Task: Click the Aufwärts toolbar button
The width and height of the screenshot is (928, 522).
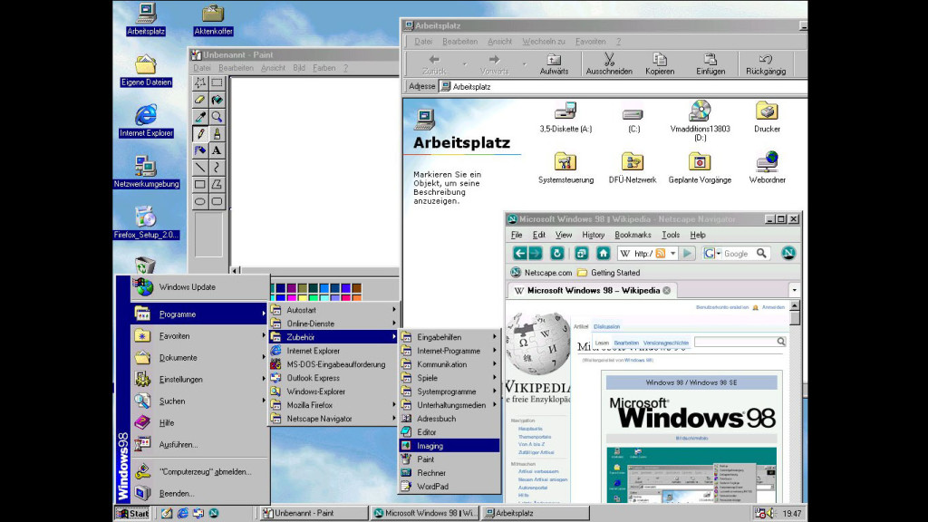Action: click(554, 64)
